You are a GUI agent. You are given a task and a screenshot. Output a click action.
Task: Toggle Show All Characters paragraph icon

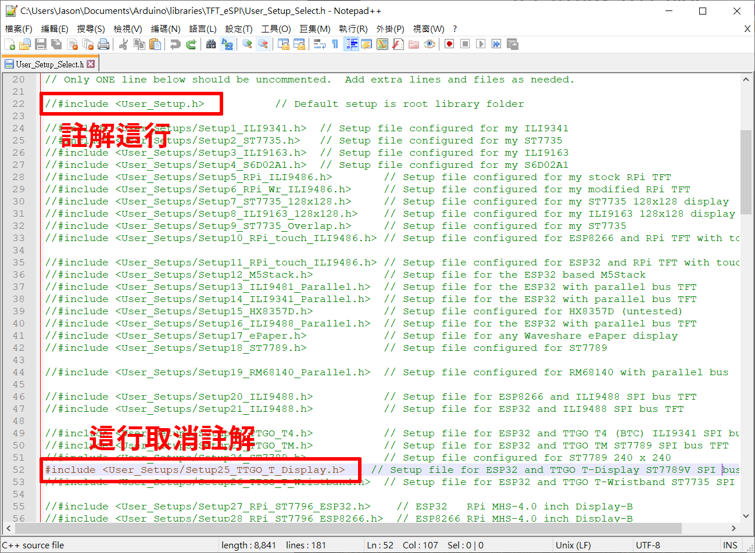click(335, 44)
